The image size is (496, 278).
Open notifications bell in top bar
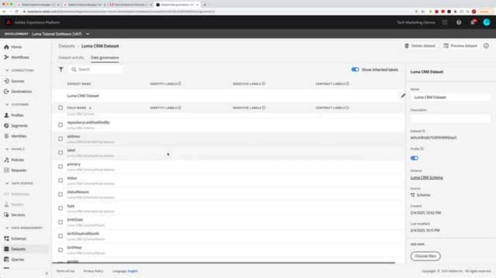coord(473,22)
